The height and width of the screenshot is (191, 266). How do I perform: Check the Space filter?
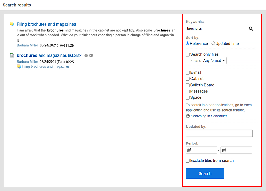pyautogui.click(x=188, y=98)
